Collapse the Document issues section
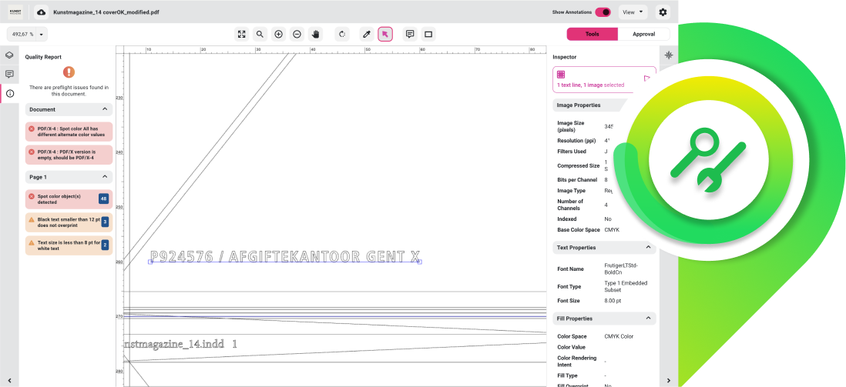The height and width of the screenshot is (387, 846). pos(105,109)
